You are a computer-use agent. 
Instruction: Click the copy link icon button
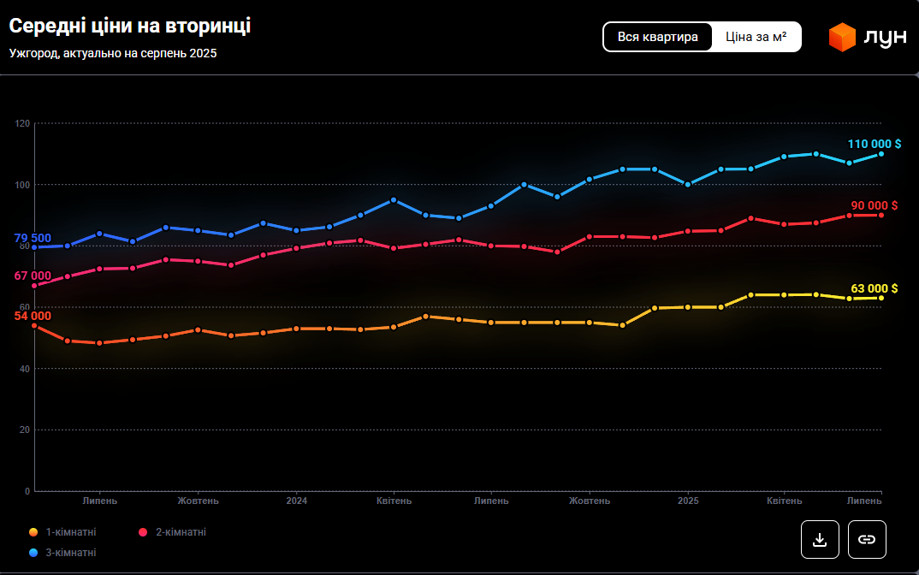[867, 539]
